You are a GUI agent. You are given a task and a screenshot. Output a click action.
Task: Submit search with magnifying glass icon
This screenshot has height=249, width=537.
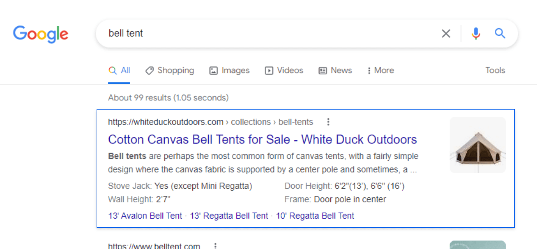(500, 33)
